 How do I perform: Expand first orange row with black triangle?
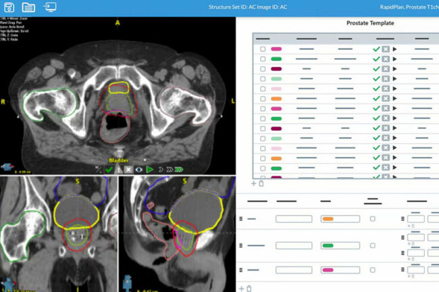click(395, 99)
